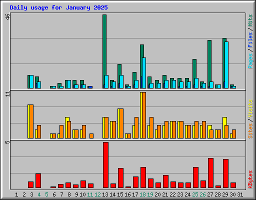The width and height of the screenshot is (256, 200).
Task: Click the chart title 'Daily usage for January 2025'
Action: point(58,7)
